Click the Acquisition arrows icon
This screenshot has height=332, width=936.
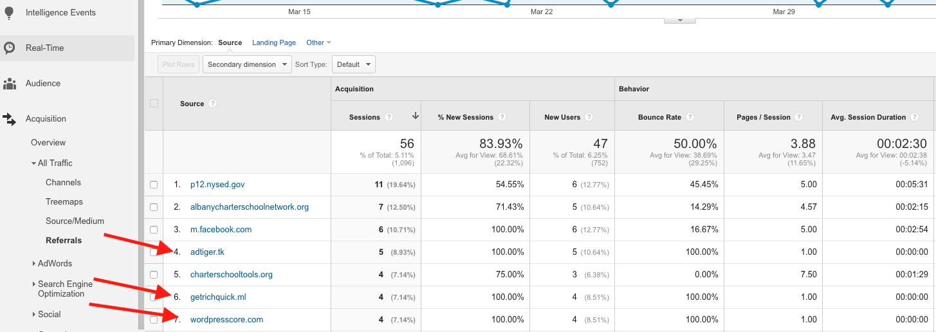[x=10, y=119]
